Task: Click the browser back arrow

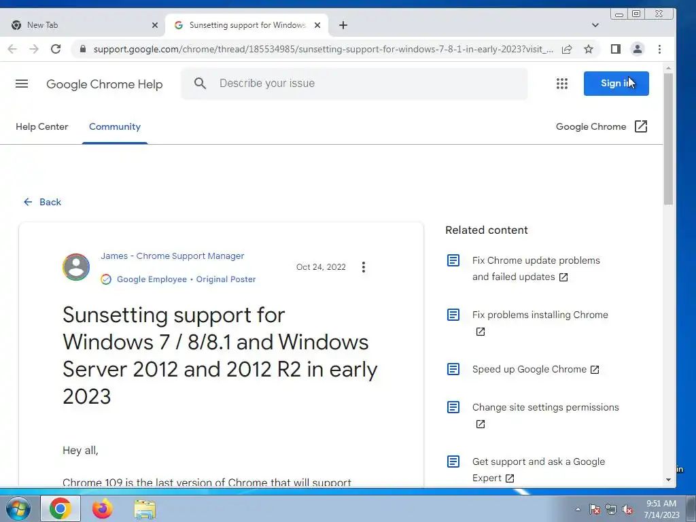Action: tap(12, 49)
